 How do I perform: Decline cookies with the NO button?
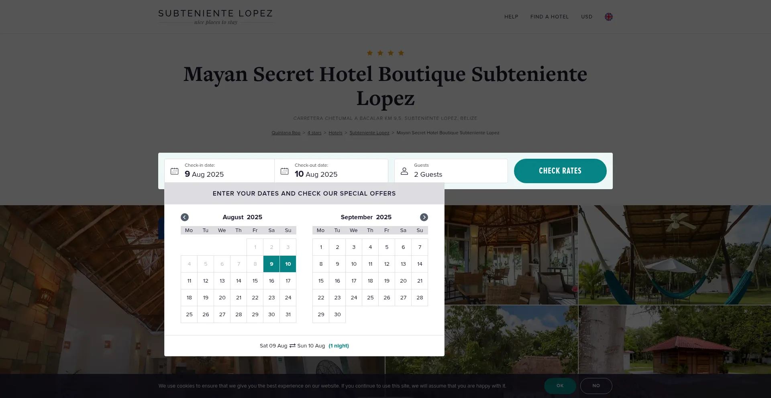point(596,386)
